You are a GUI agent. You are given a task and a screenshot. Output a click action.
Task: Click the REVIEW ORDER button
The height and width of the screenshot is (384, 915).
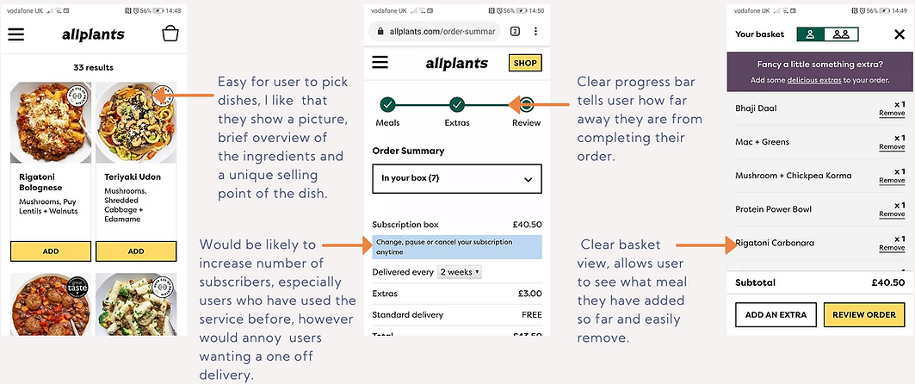point(863,314)
